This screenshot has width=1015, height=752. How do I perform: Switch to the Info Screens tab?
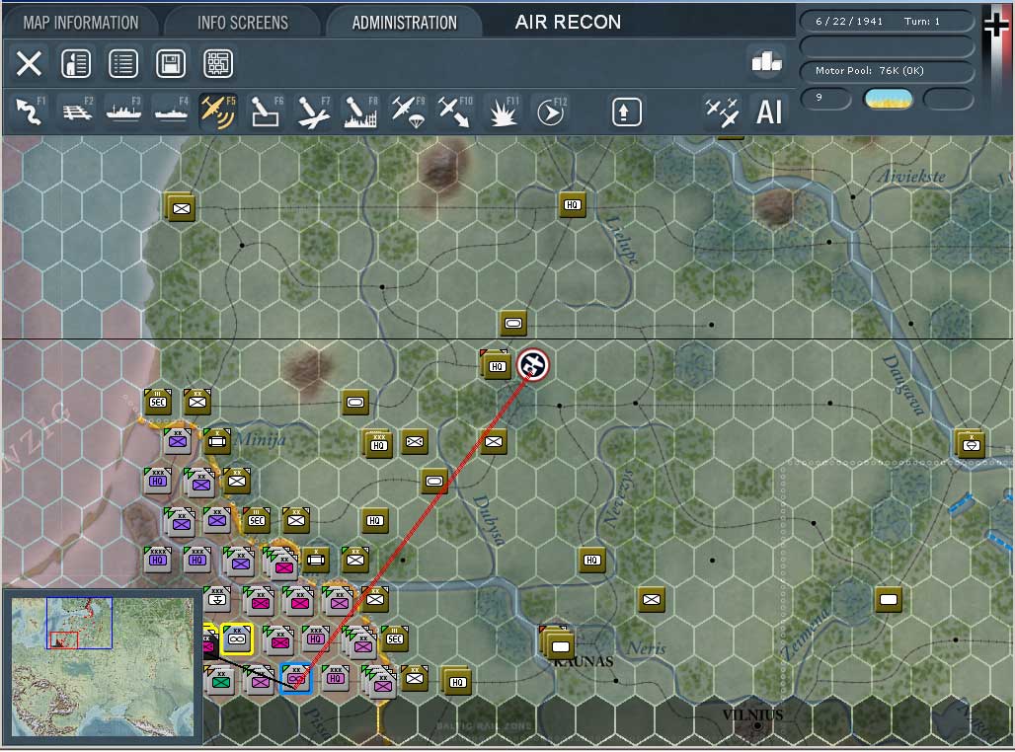click(x=241, y=21)
